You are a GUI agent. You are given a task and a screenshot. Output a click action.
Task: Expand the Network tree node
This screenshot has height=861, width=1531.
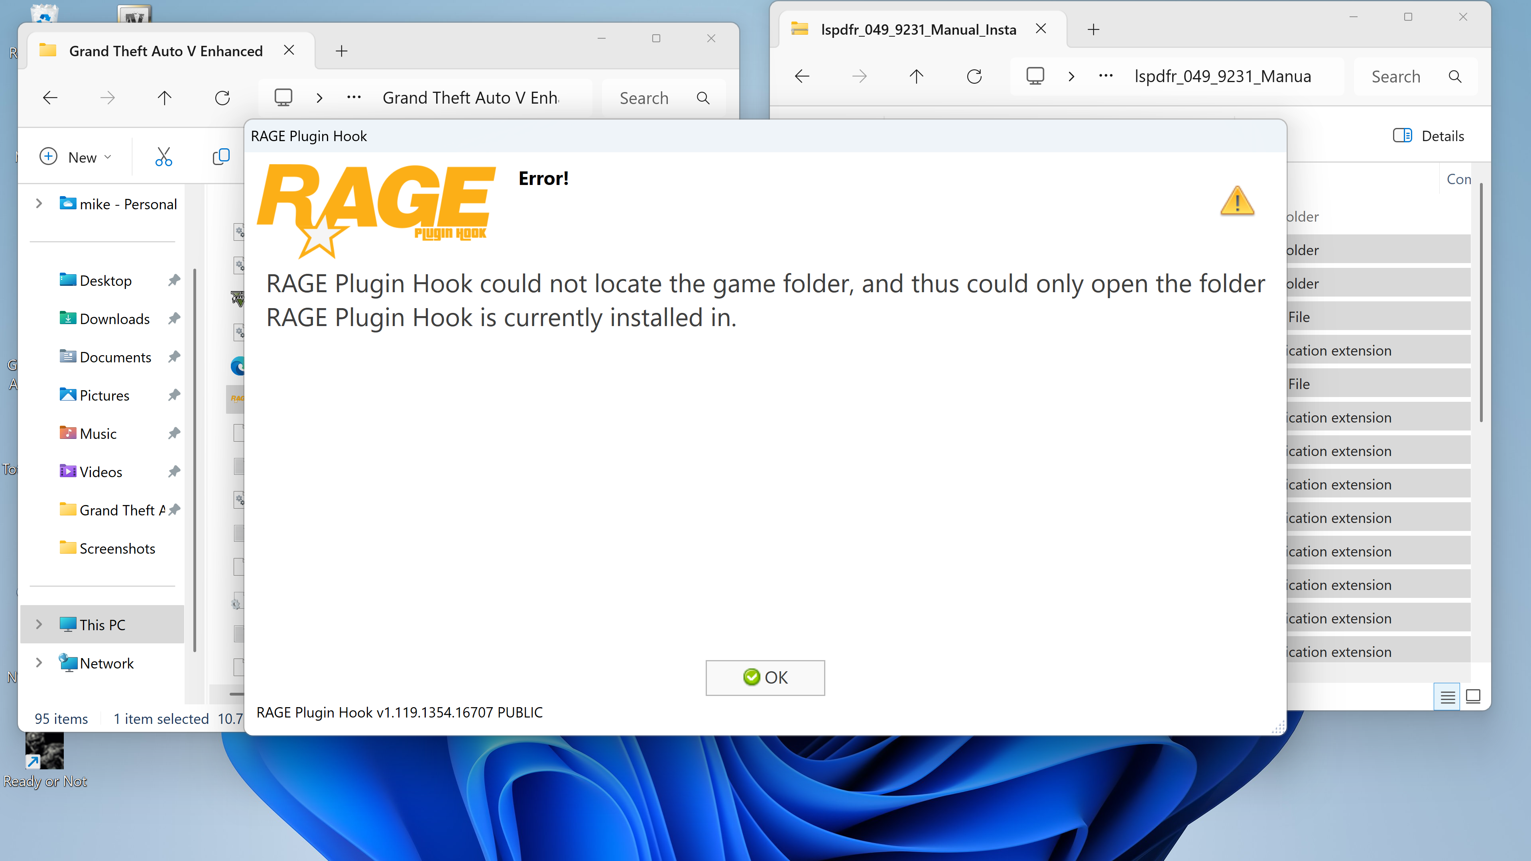(39, 662)
